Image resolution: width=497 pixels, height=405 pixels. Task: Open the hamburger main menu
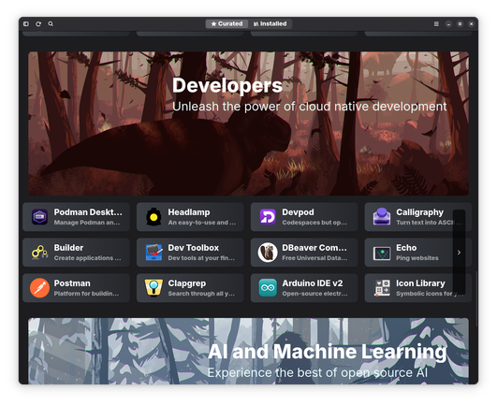tap(436, 23)
